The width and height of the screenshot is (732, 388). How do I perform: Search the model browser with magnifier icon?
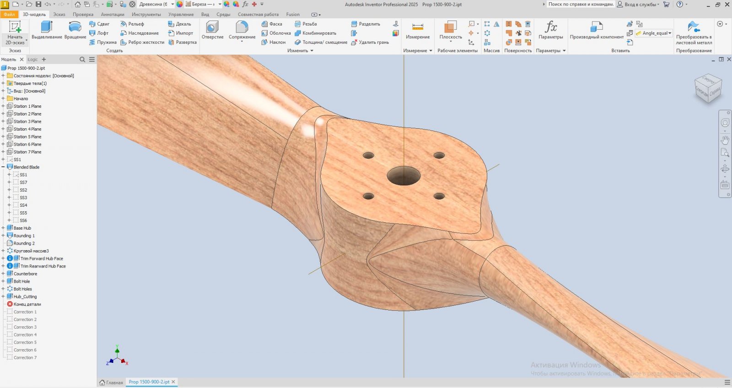pyautogui.click(x=82, y=59)
